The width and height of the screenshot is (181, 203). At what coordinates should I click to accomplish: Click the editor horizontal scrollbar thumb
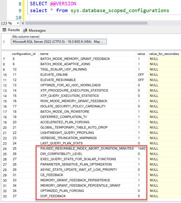86,23
